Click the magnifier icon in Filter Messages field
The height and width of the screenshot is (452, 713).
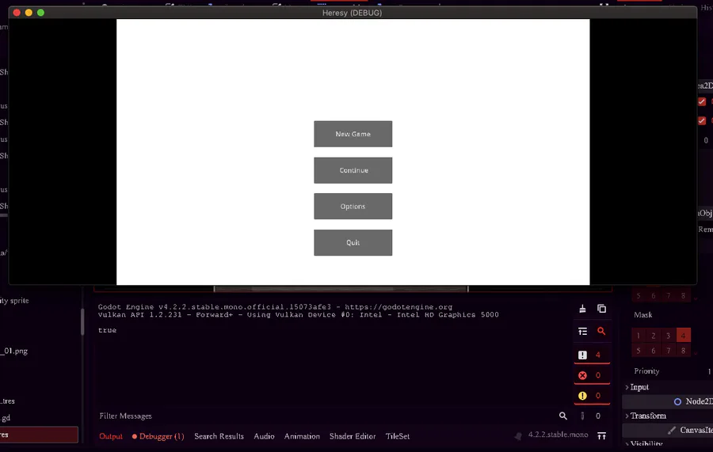pos(563,416)
